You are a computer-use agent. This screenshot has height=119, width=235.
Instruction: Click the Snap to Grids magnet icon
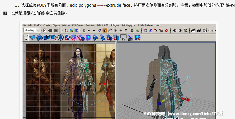pyautogui.click(x=145, y=30)
